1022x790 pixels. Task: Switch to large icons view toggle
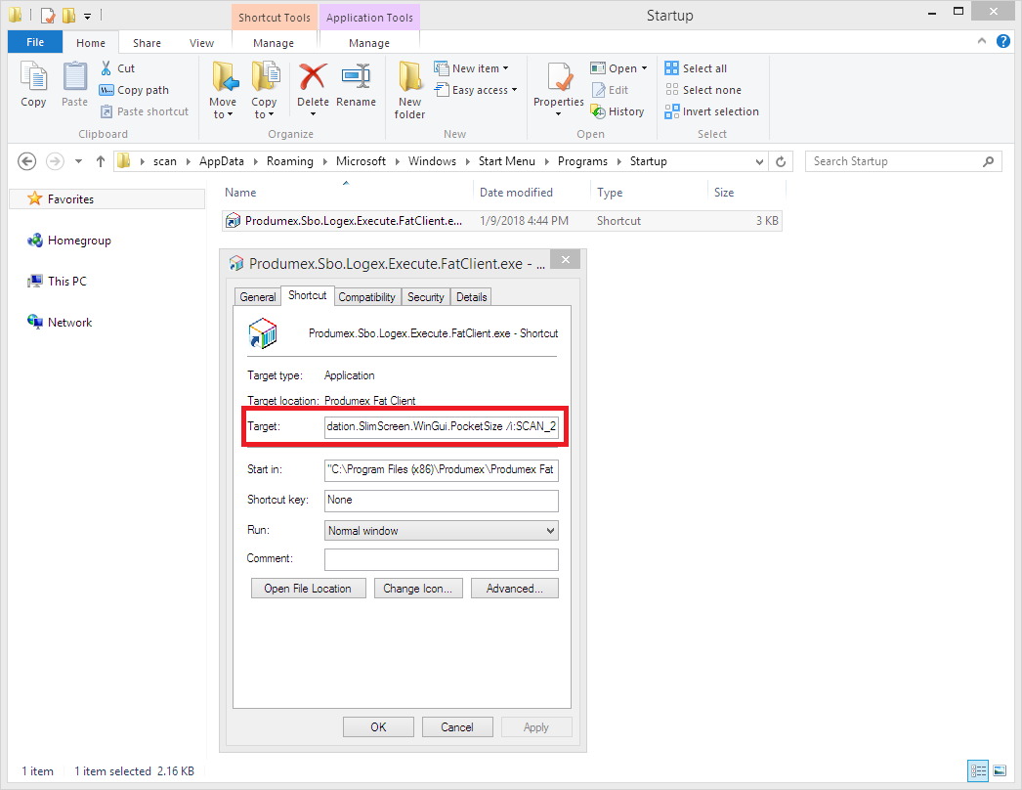tap(999, 770)
